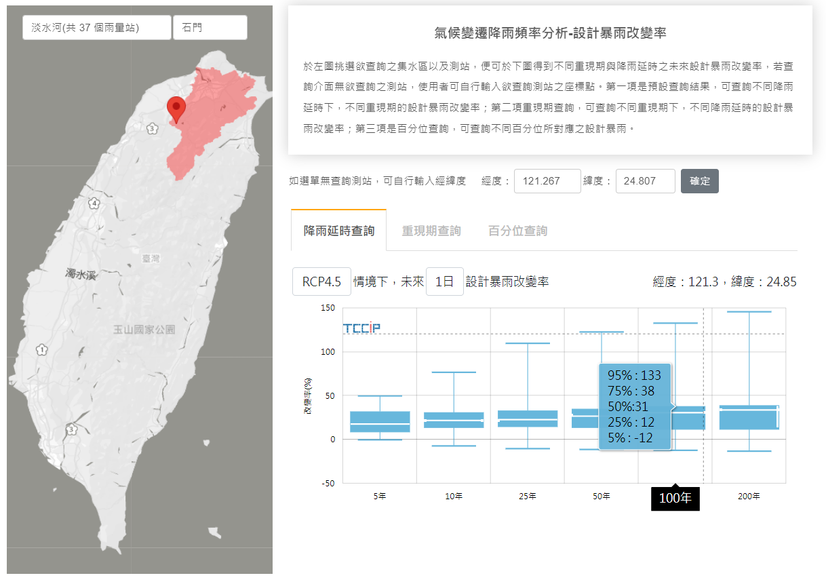This screenshot has width=826, height=582.
Task: Click the 5年 box plot bar
Action: click(x=380, y=421)
